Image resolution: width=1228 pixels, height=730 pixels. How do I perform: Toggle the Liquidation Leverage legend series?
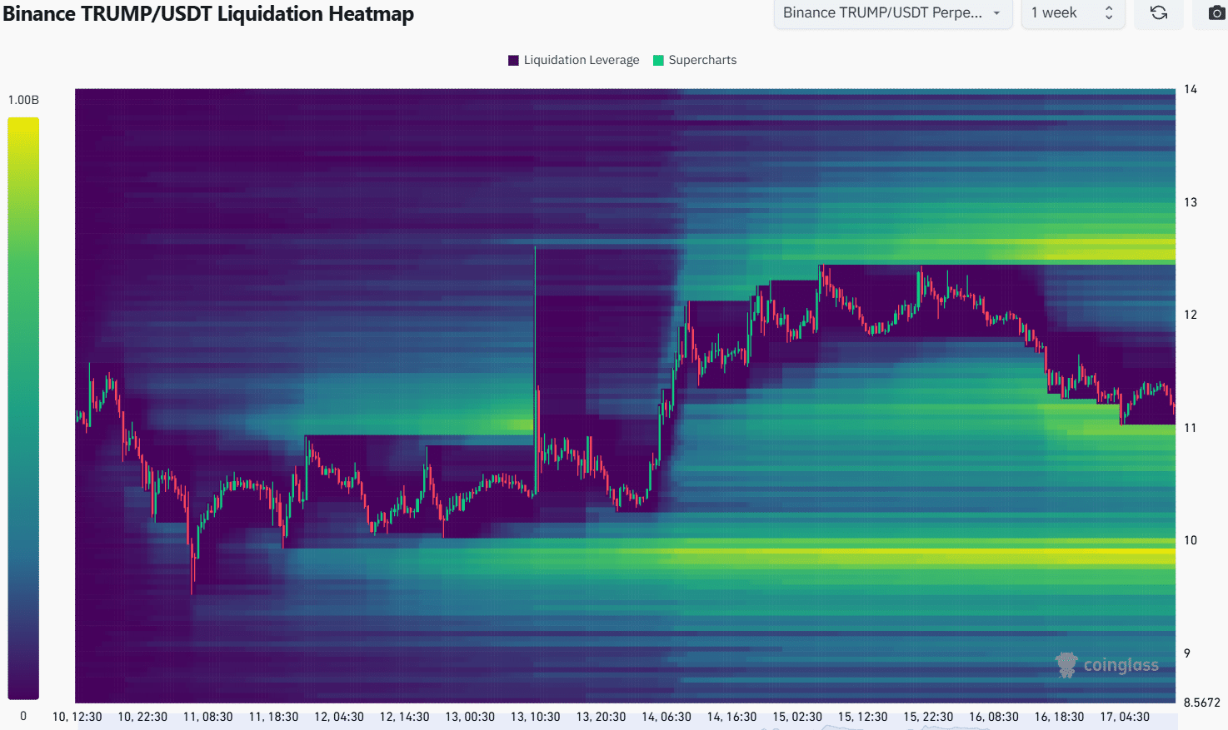pos(574,60)
